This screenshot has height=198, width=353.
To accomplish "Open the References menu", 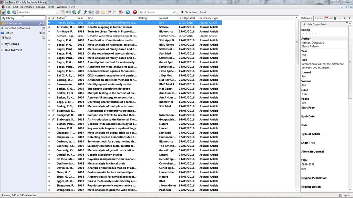I will tap(27, 7).
